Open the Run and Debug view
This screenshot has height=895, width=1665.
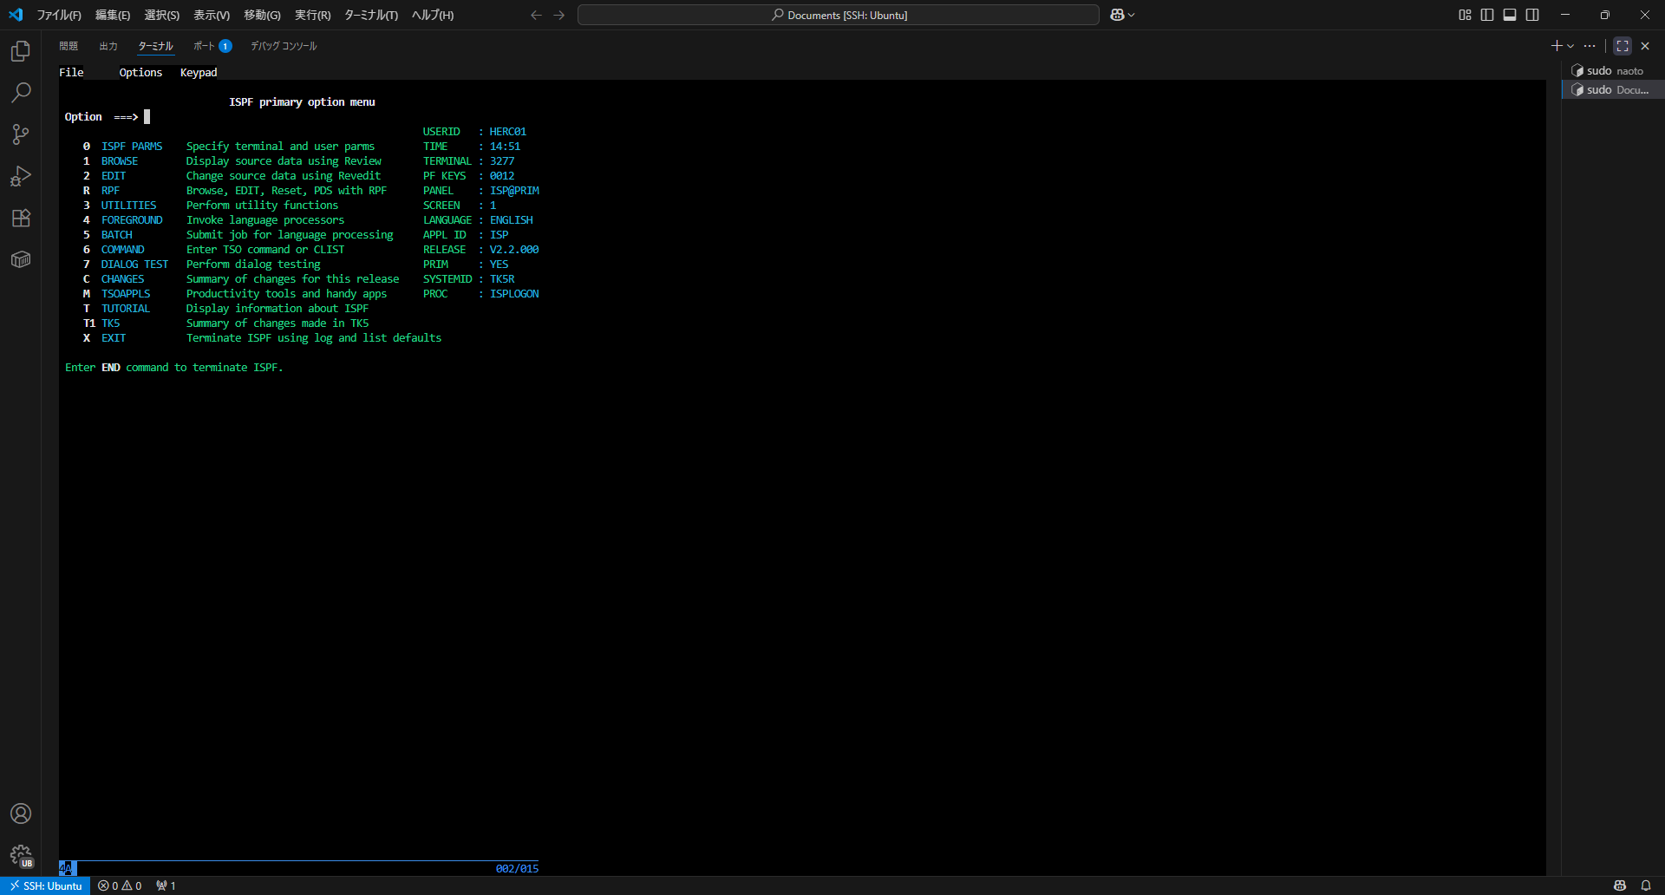pyautogui.click(x=21, y=176)
